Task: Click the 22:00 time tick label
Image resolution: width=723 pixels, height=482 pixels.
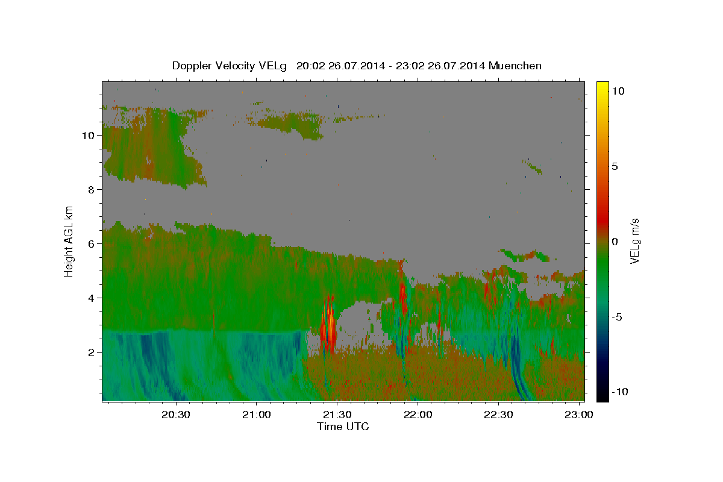Action: tap(418, 415)
